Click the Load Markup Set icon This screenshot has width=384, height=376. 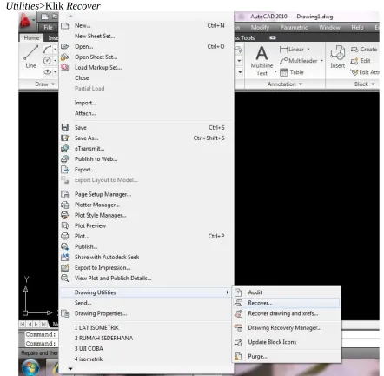click(65, 67)
